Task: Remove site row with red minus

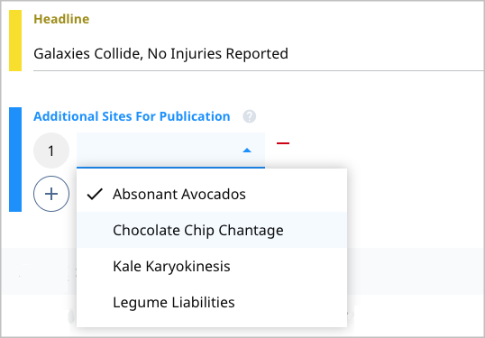Action: (283, 143)
